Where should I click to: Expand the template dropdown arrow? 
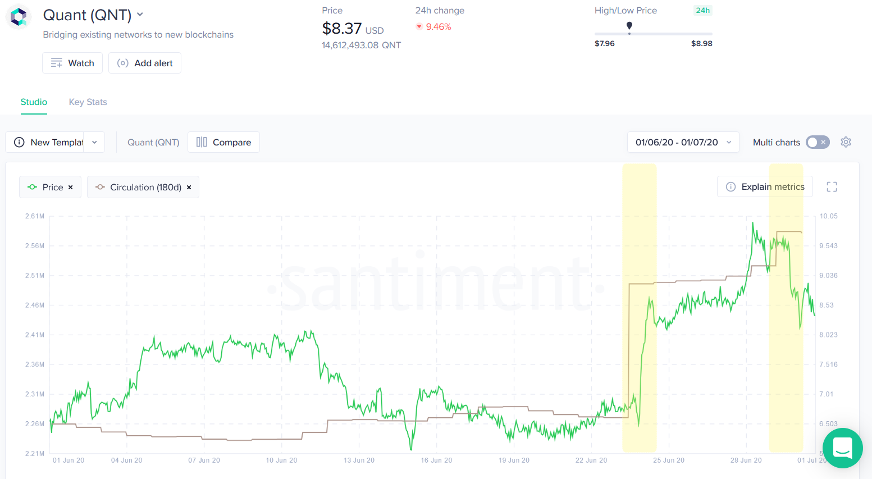[94, 142]
